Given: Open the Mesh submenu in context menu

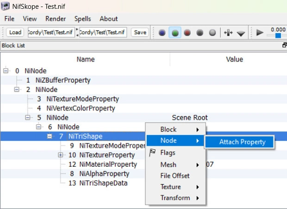Looking at the screenshot, I should 175,164.
